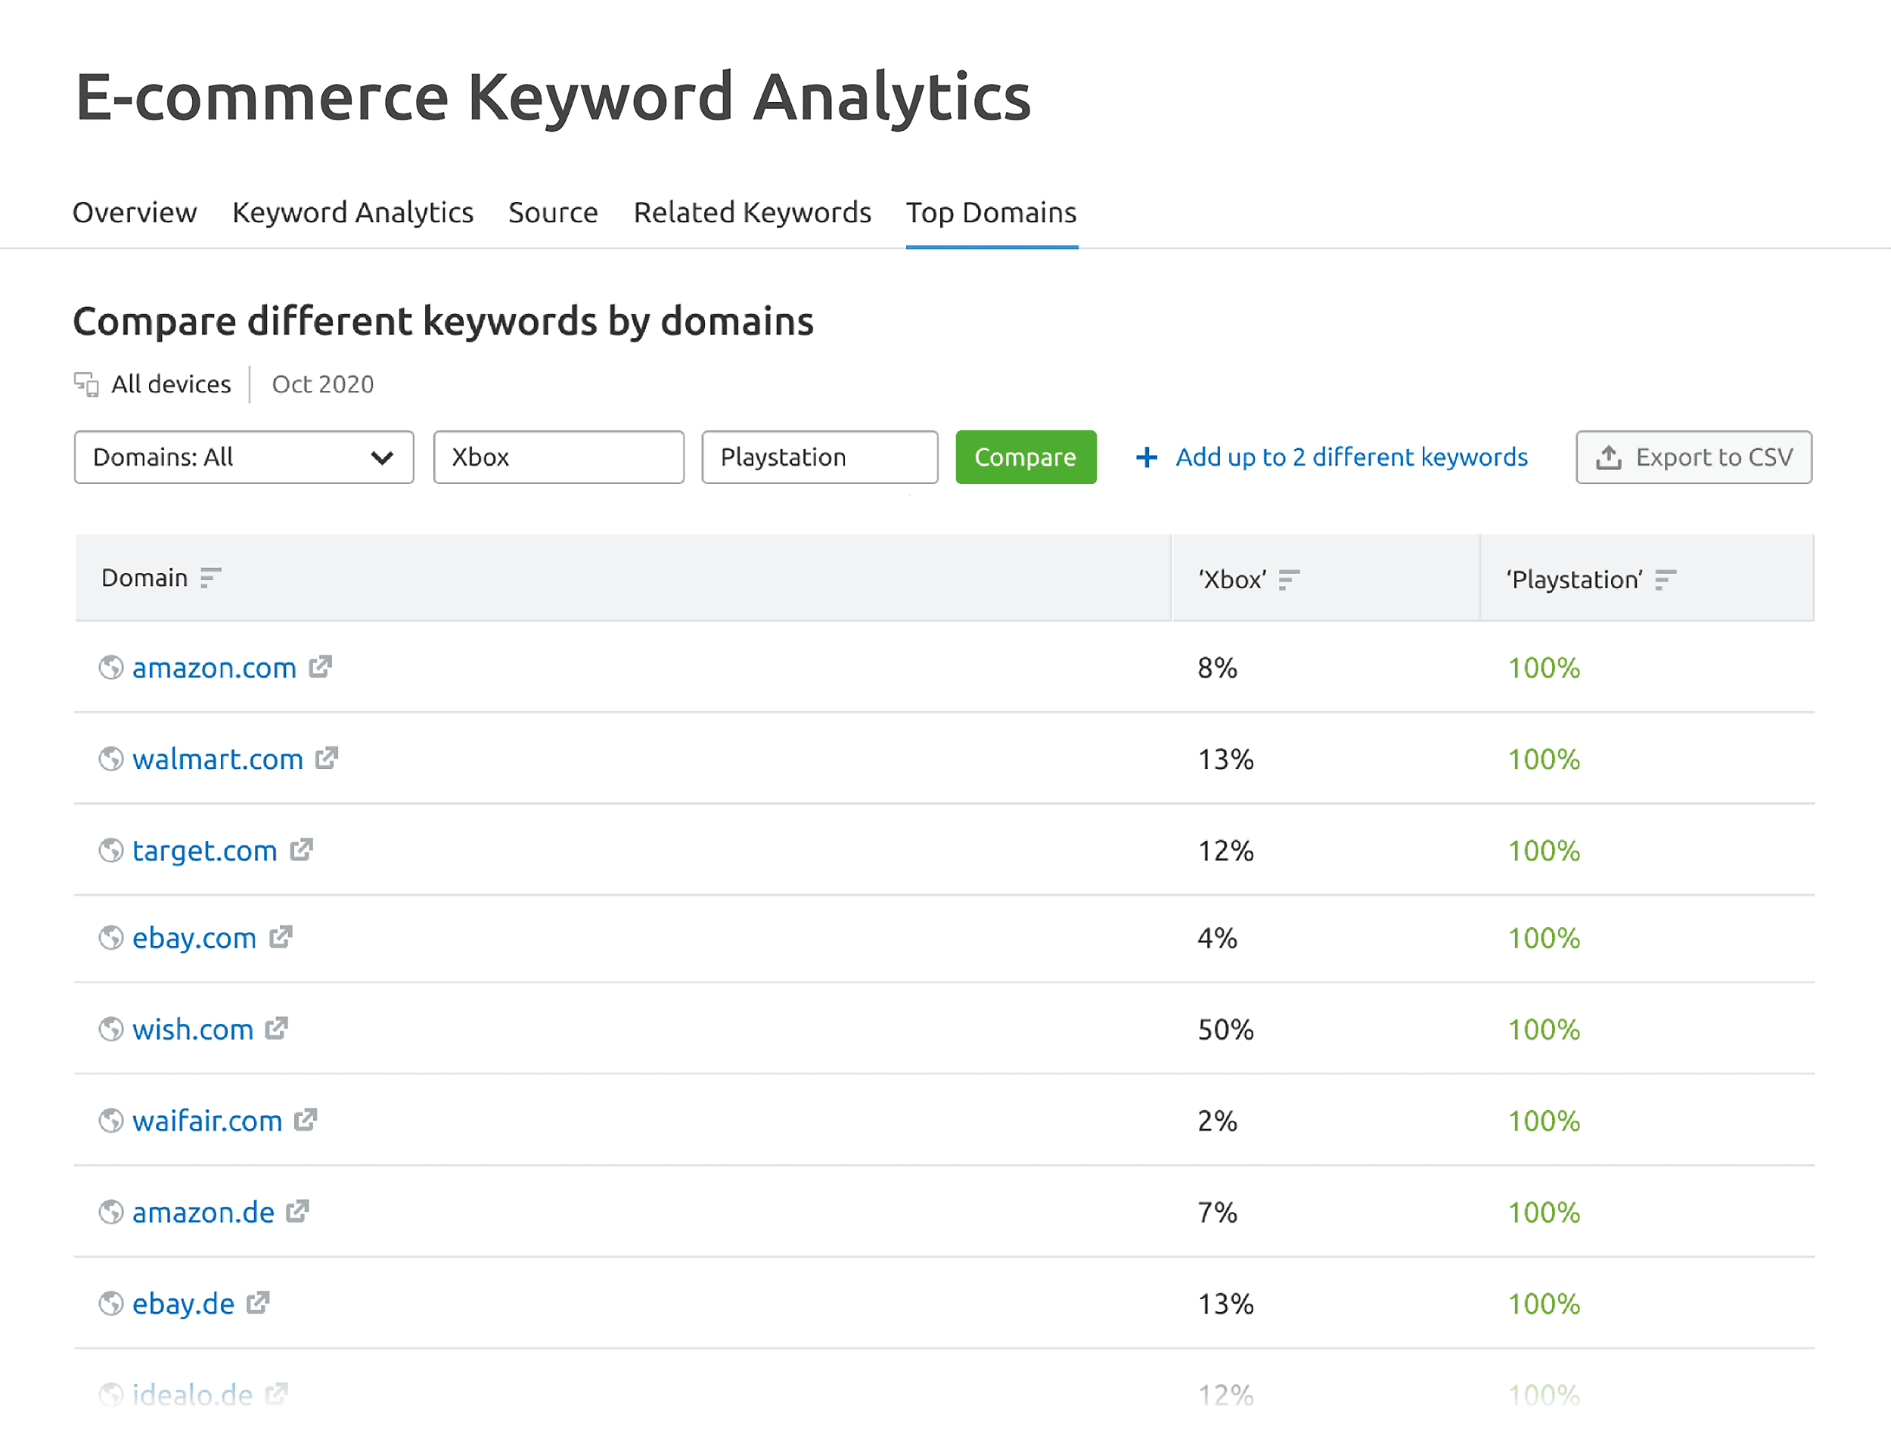Sort by 'Xbox' column sort icon
1891x1439 pixels.
pyautogui.click(x=1289, y=580)
